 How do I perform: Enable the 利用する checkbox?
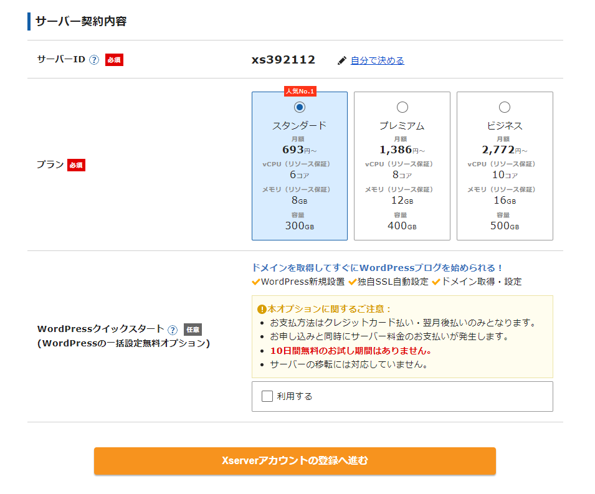(268, 396)
